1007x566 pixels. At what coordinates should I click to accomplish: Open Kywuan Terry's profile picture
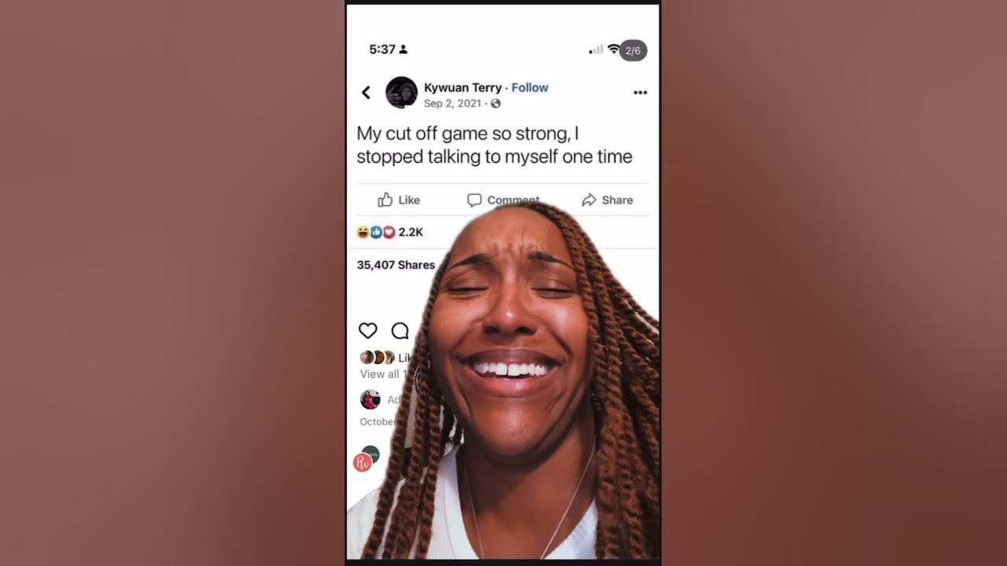(x=401, y=93)
